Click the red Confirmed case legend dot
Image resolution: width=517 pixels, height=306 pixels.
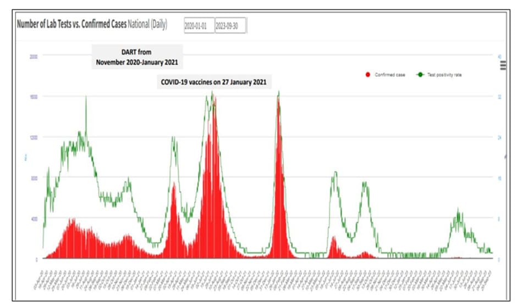[x=367, y=75]
